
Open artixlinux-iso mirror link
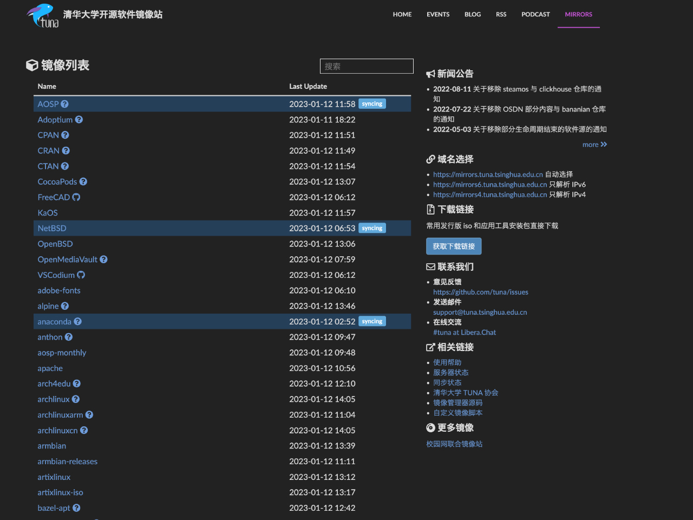tap(60, 492)
